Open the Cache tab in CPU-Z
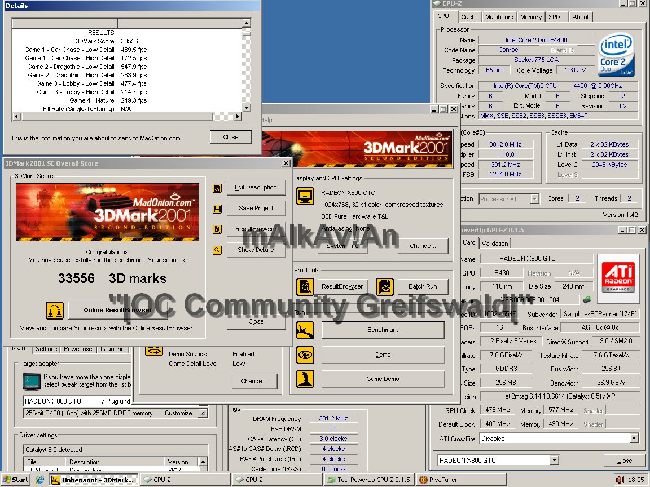The width and height of the screenshot is (650, 487). click(469, 17)
